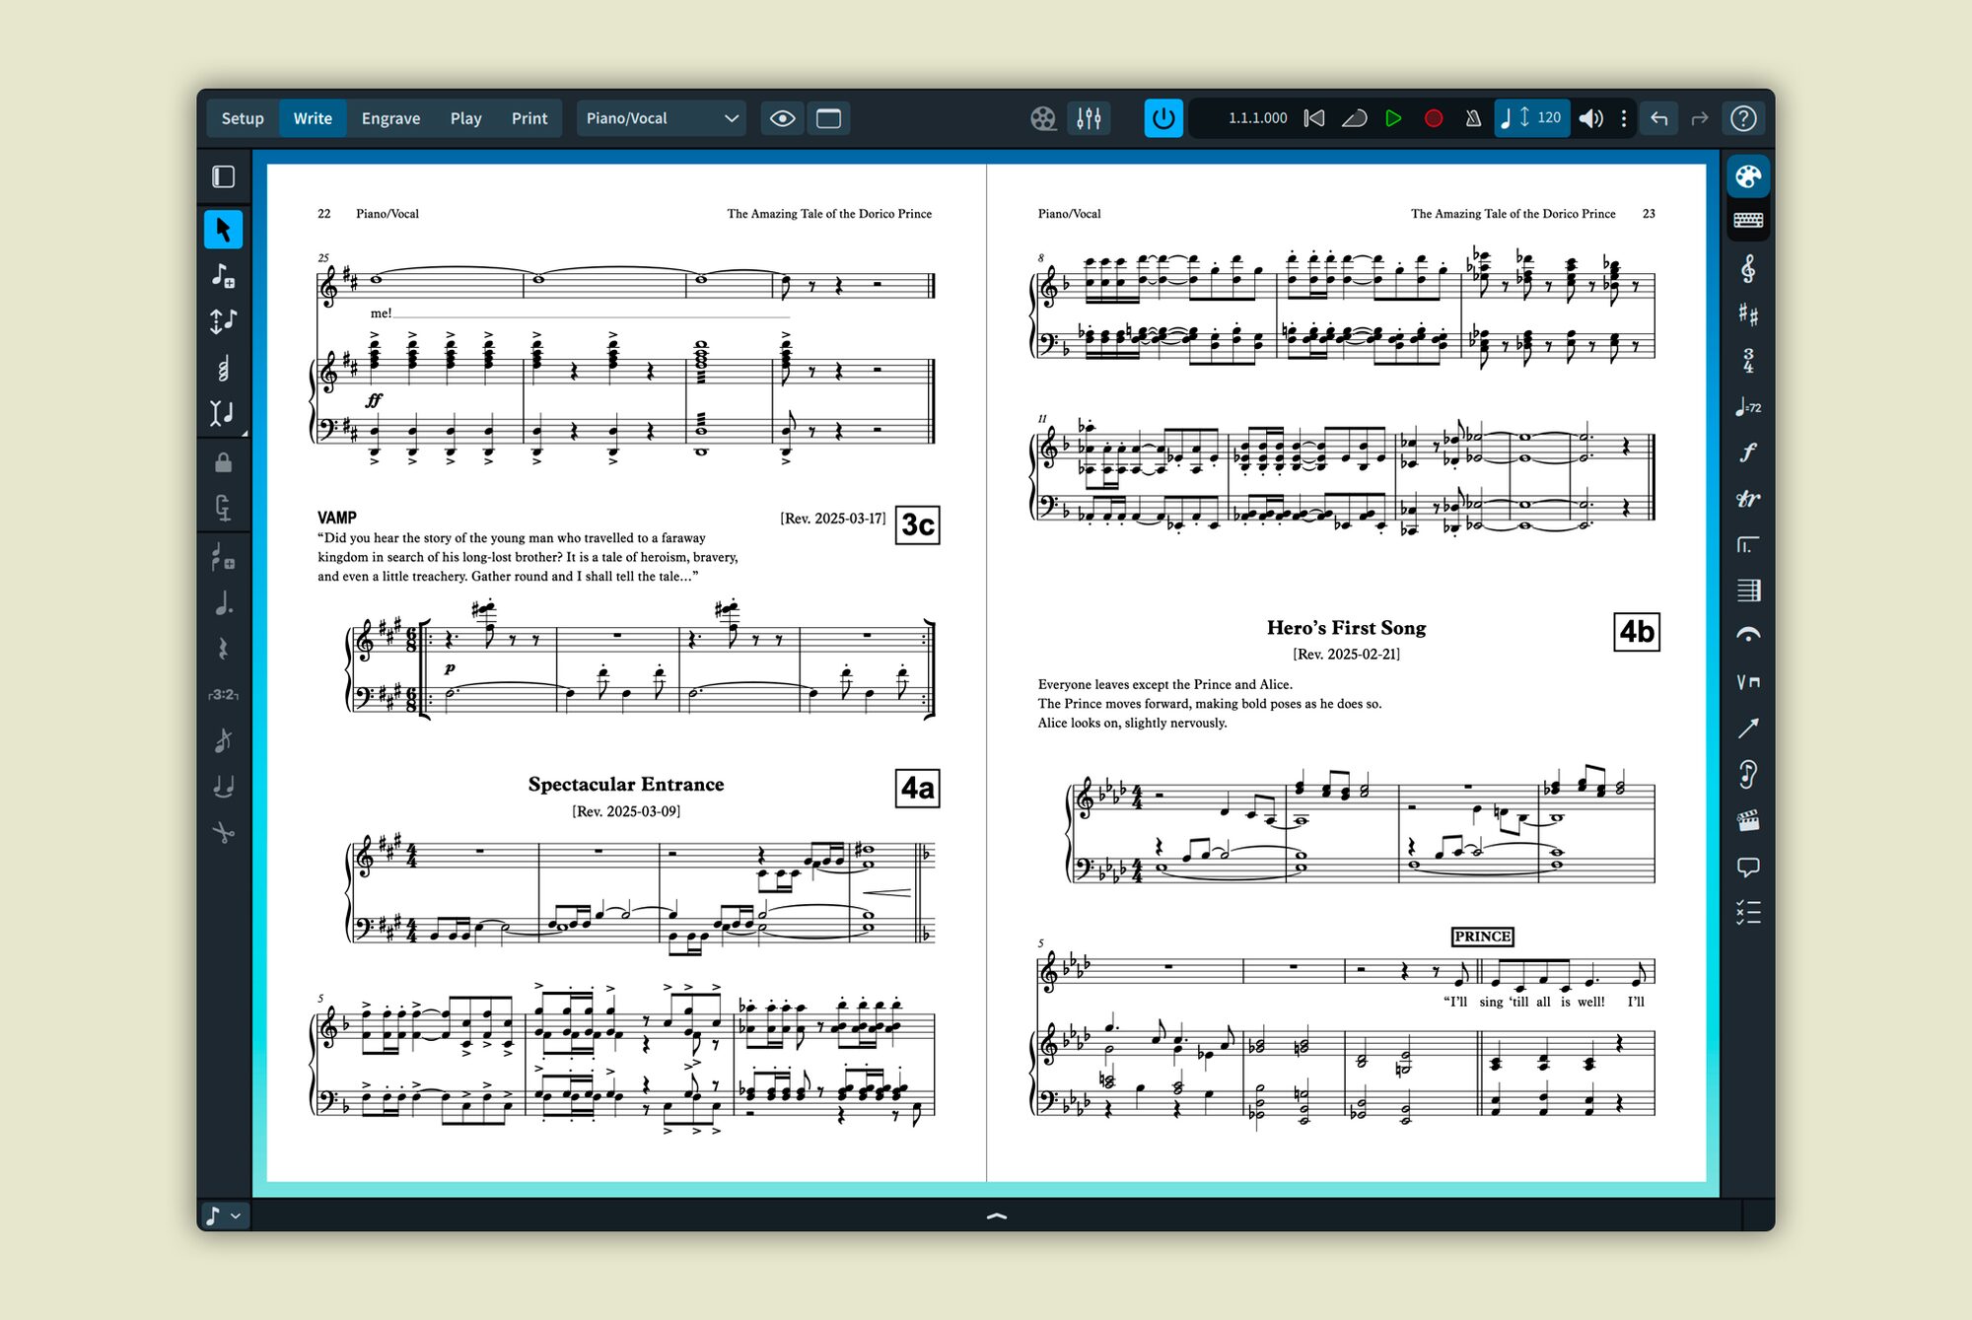Expand the bottom panel chevron
1972x1320 pixels.
point(997,1216)
